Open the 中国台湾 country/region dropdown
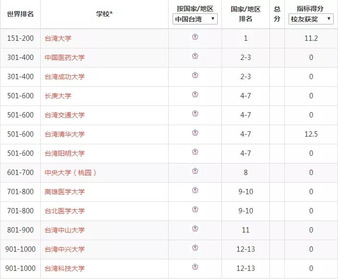 (x=195, y=19)
